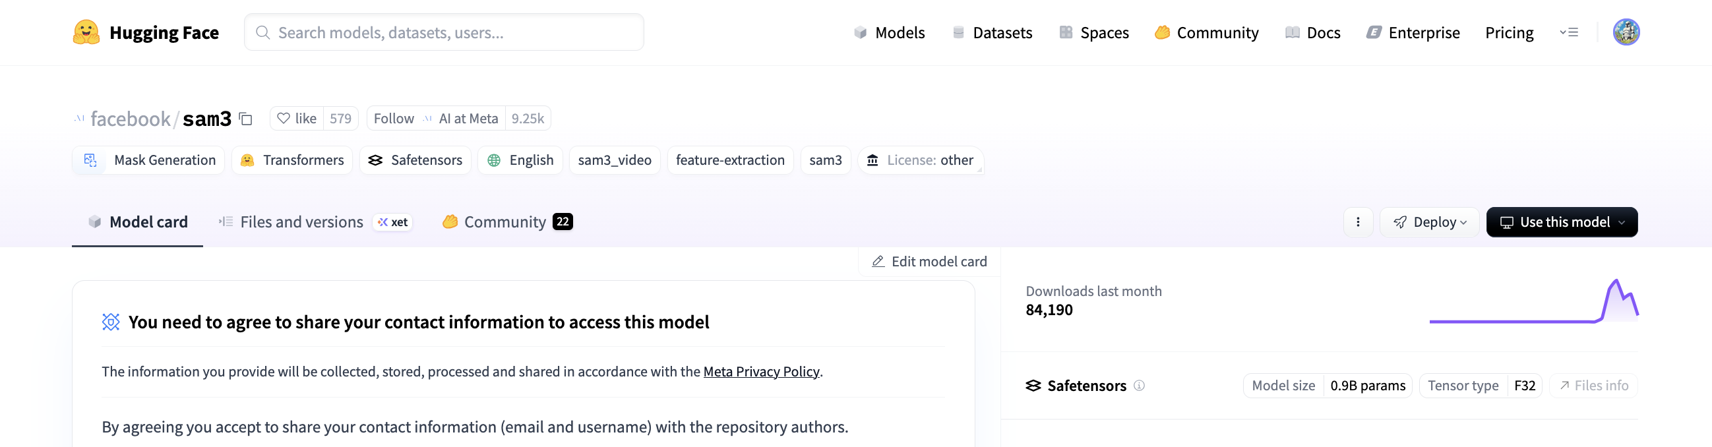Click the English globe icon
Image resolution: width=1712 pixels, height=447 pixels.
tap(494, 160)
